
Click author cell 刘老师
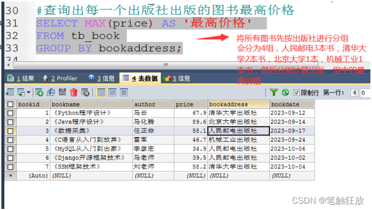153,167
